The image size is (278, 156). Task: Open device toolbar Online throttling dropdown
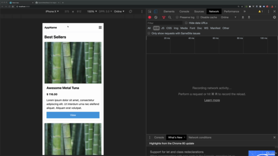pos(119,12)
